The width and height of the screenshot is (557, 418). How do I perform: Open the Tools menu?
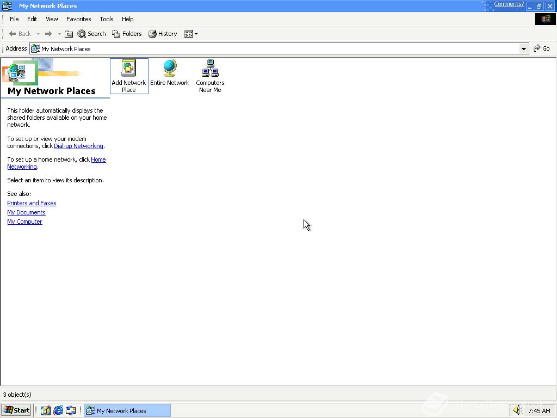[107, 19]
